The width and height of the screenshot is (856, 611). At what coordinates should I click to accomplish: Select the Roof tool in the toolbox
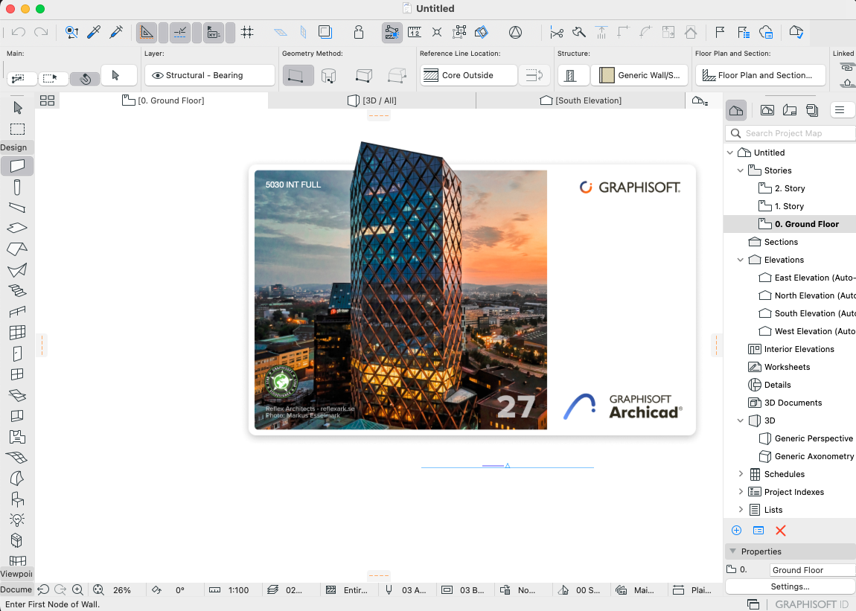tap(17, 249)
